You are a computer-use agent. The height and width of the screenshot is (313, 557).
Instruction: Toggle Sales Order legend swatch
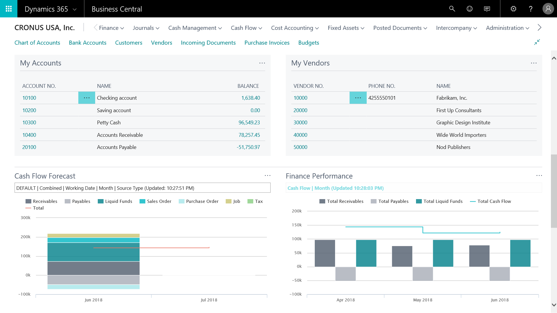(x=142, y=201)
